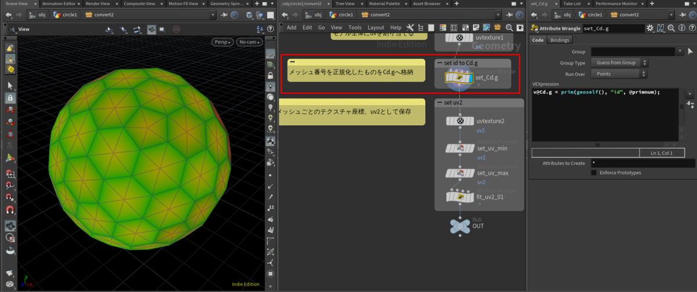Switch to the Render View tab
This screenshot has height=292, width=697.
click(x=98, y=3)
